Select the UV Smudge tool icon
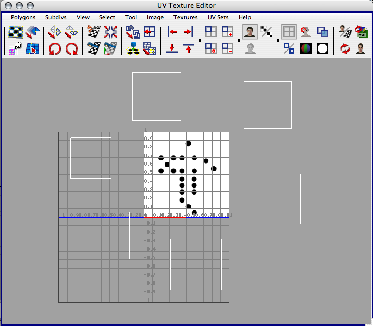The width and height of the screenshot is (373, 326). [x=15, y=49]
